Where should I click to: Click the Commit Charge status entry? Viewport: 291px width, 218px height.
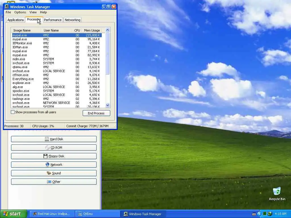click(x=89, y=126)
